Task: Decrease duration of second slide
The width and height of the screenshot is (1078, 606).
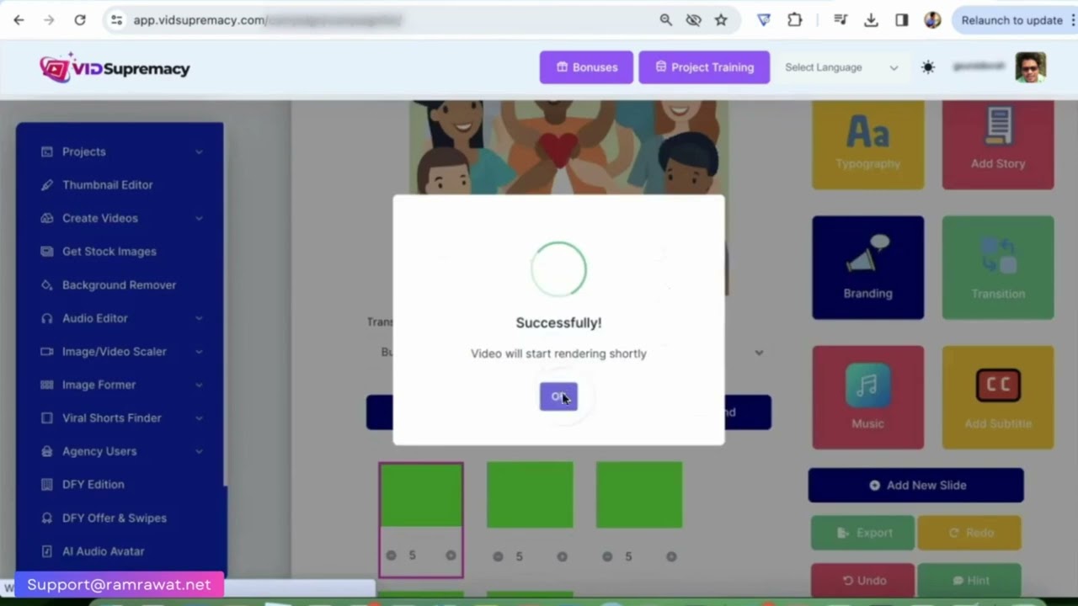Action: coord(498,556)
